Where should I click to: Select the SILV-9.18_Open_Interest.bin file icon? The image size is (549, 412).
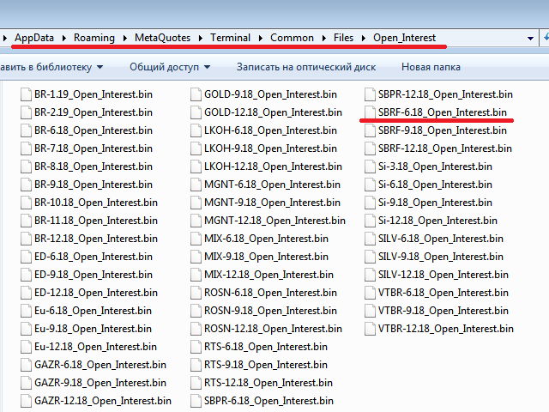coord(370,257)
